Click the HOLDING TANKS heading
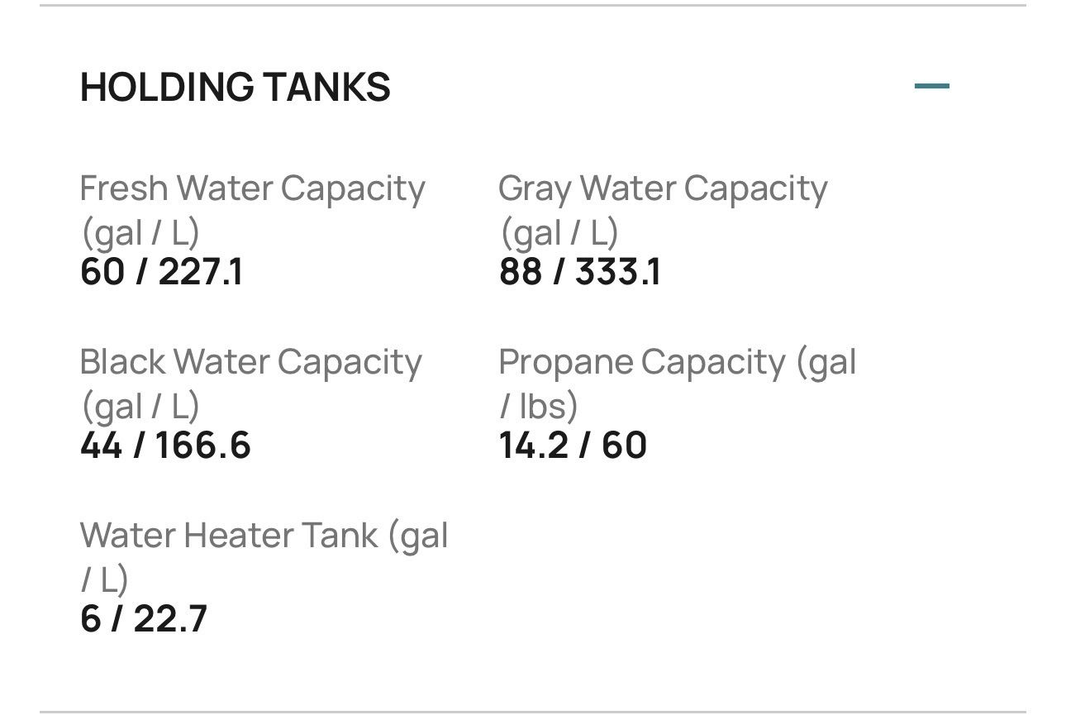The width and height of the screenshot is (1066, 715). coord(236,88)
